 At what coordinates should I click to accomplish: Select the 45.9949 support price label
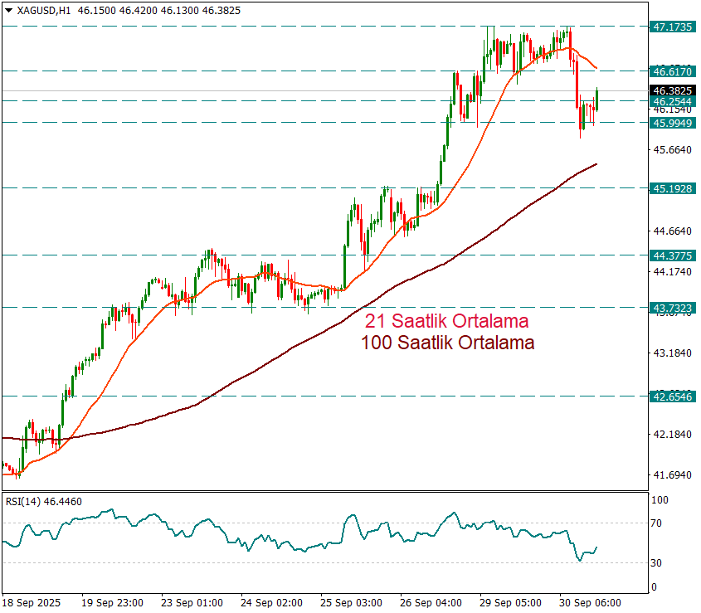coord(672,123)
